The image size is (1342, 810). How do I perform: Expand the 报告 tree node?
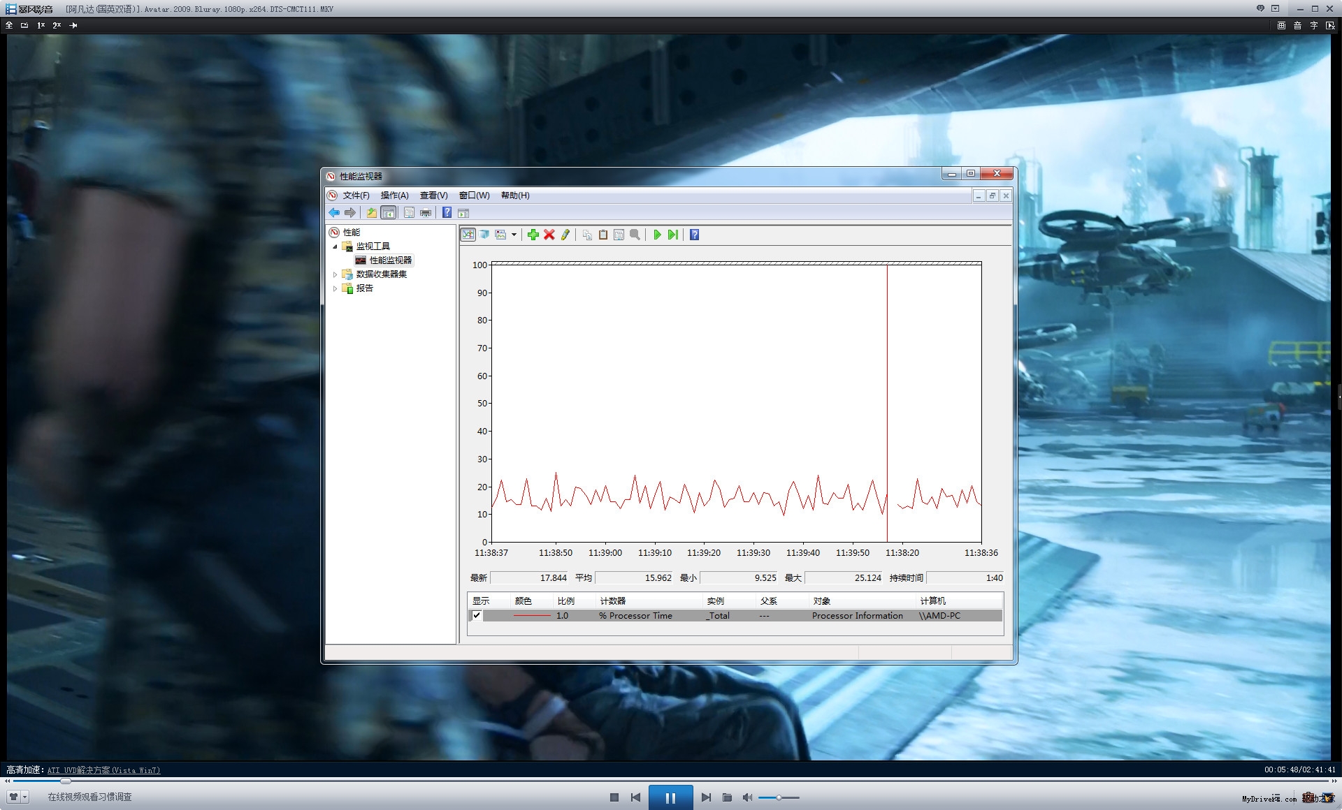tap(335, 288)
